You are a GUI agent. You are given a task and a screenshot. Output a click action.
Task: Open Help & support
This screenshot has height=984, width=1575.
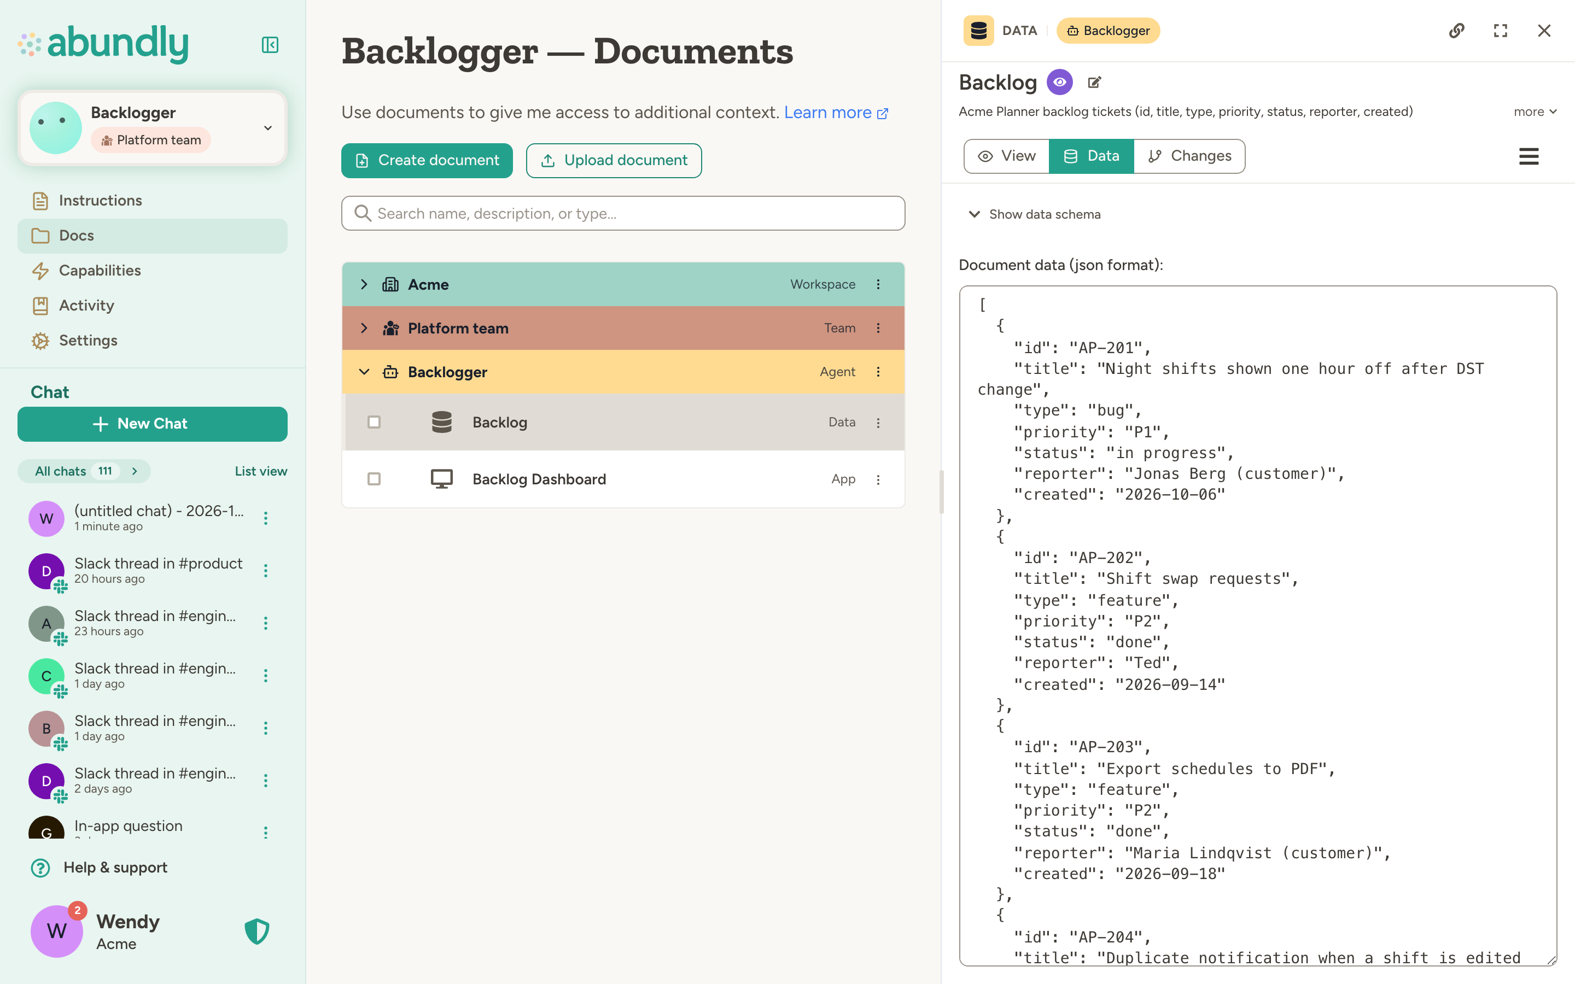tap(99, 868)
